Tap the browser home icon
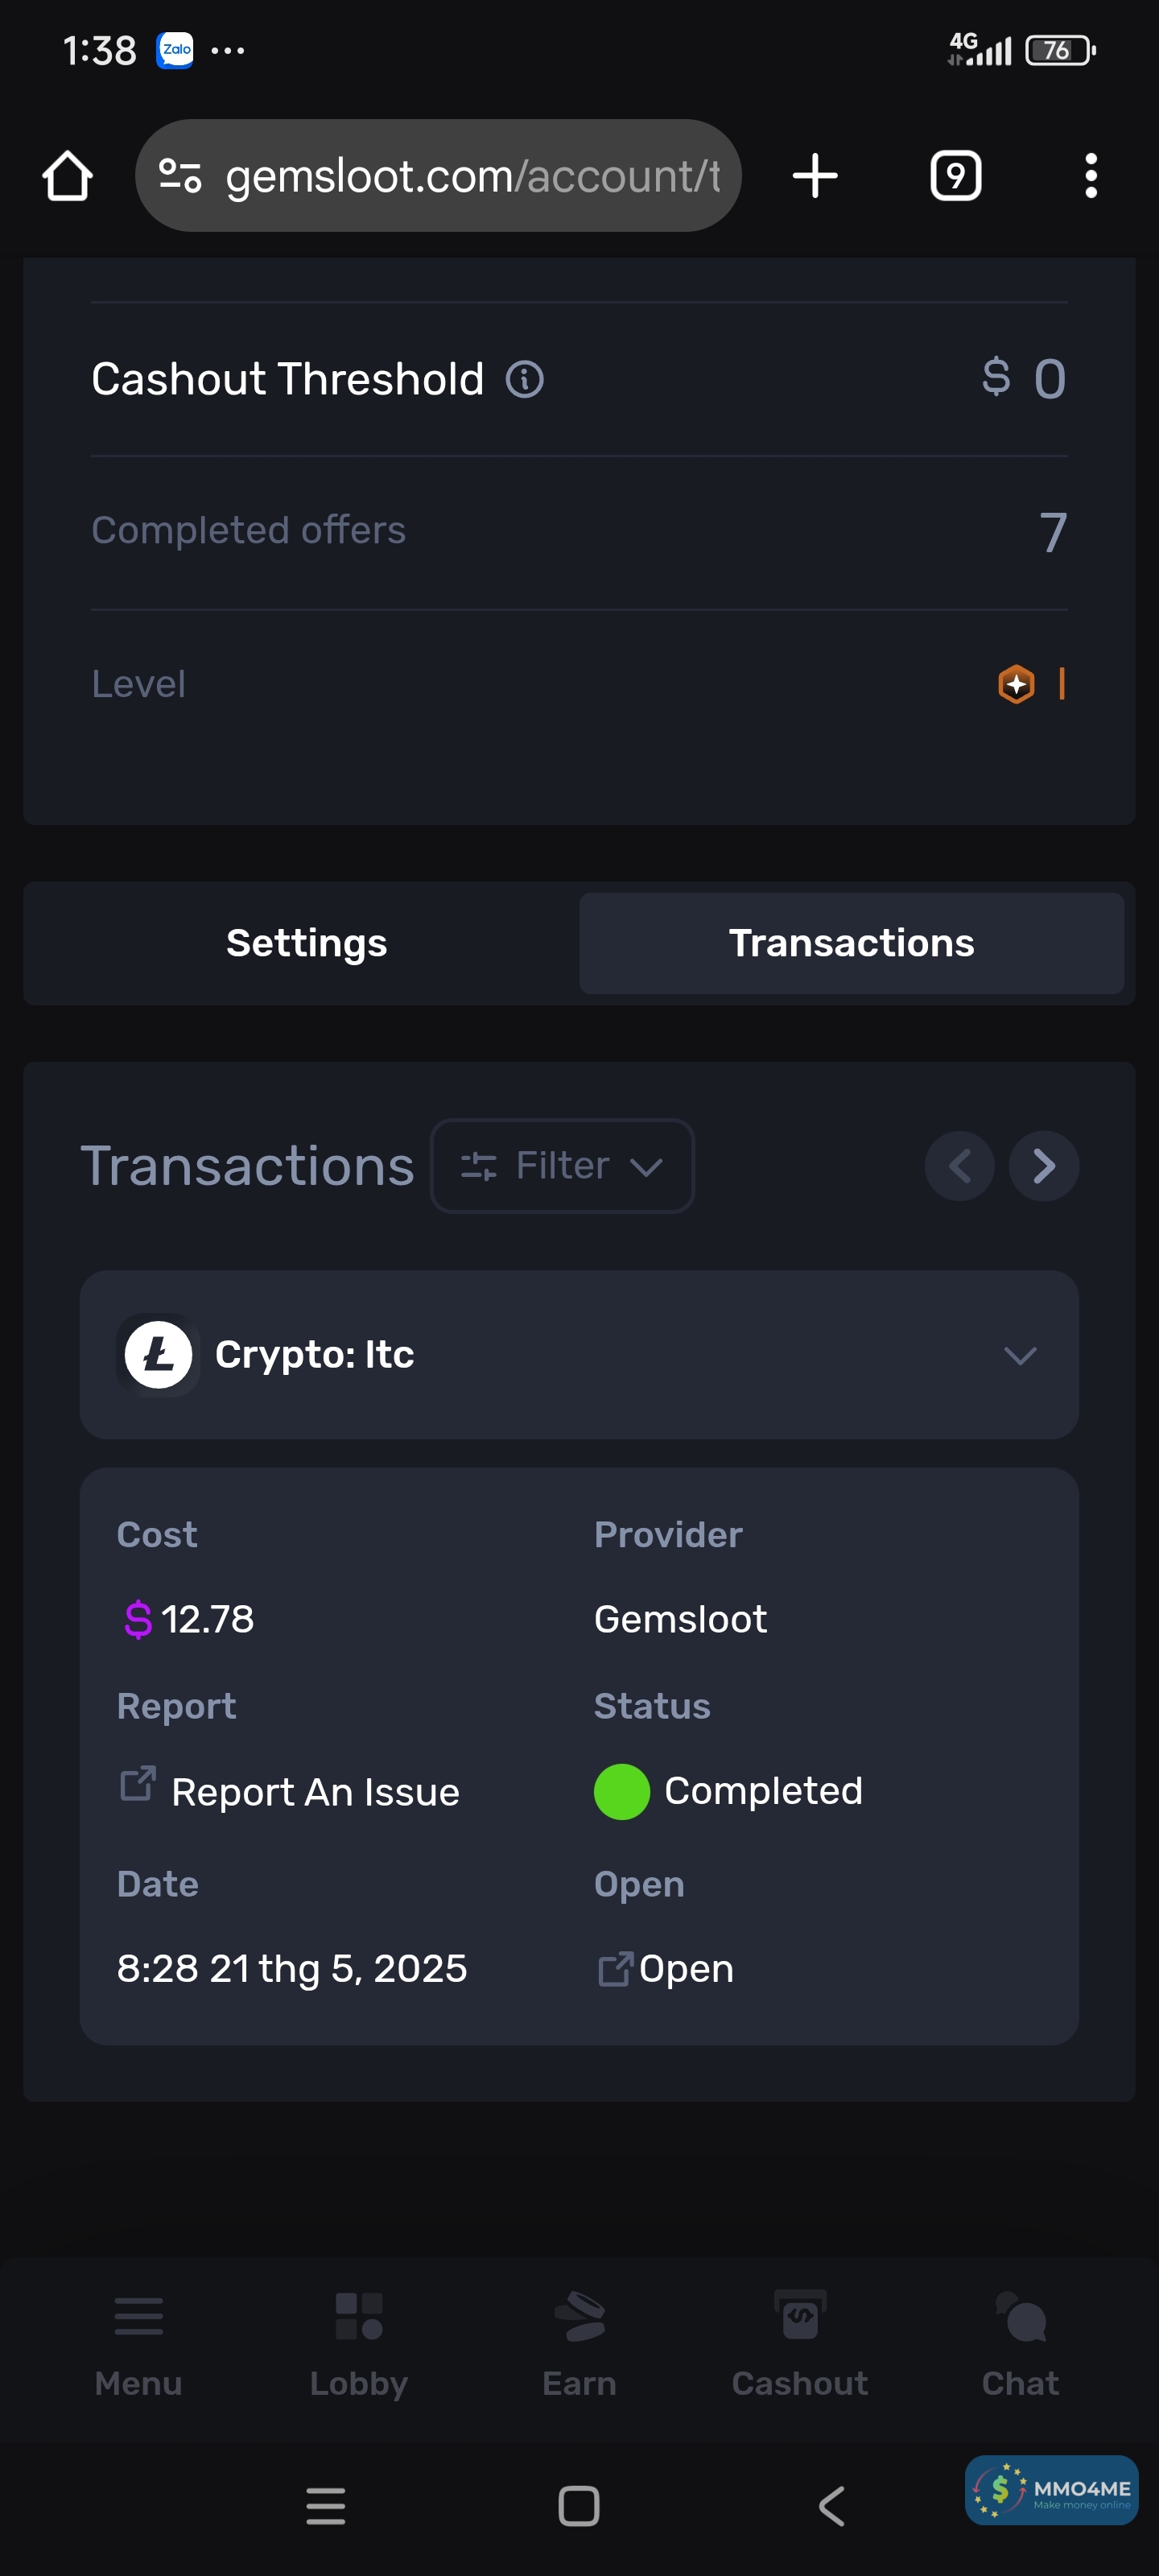This screenshot has height=2576, width=1159. coord(68,176)
